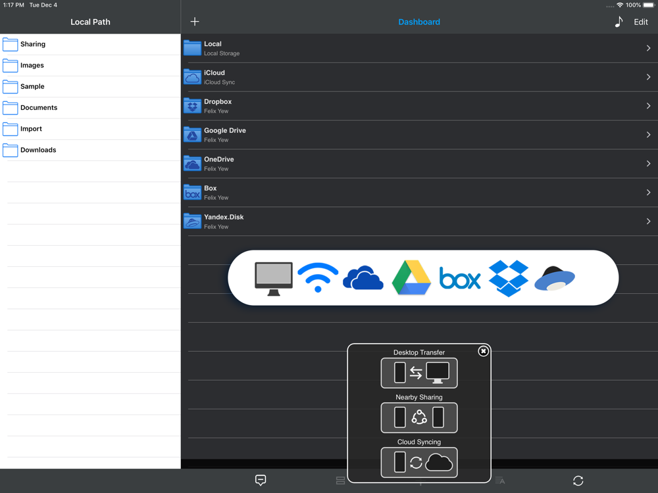This screenshot has width=658, height=493.
Task: Open the Box folder icon
Action: [x=192, y=193]
